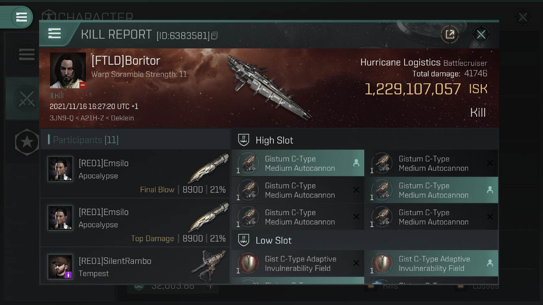Select highlighted Gist C-Type Adaptive Invulnerability Field

pos(431,263)
